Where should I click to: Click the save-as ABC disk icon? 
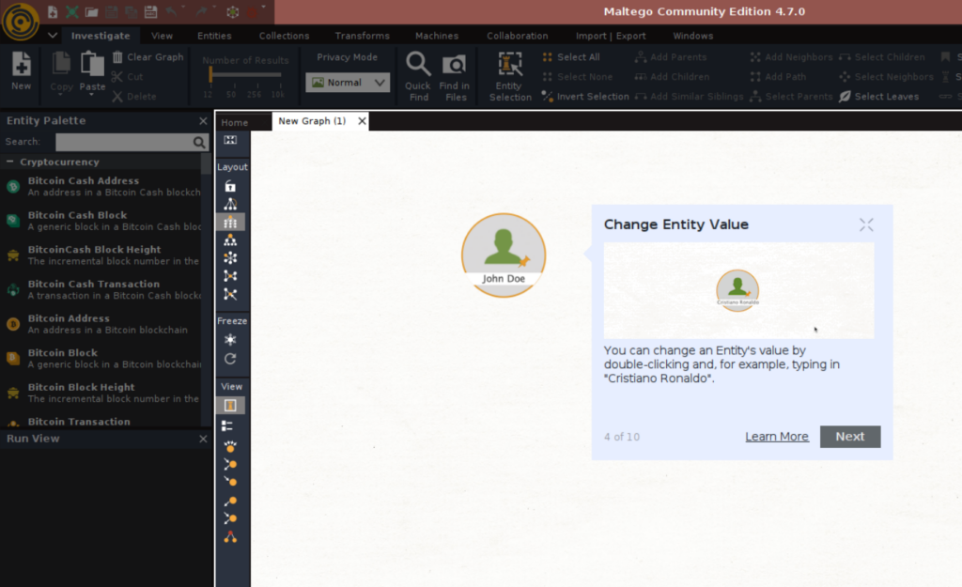point(150,11)
